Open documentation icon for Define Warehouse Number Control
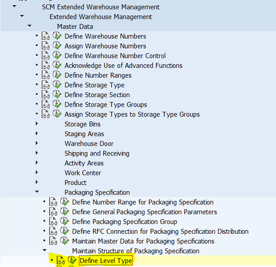276x267 pixels. 46,55
